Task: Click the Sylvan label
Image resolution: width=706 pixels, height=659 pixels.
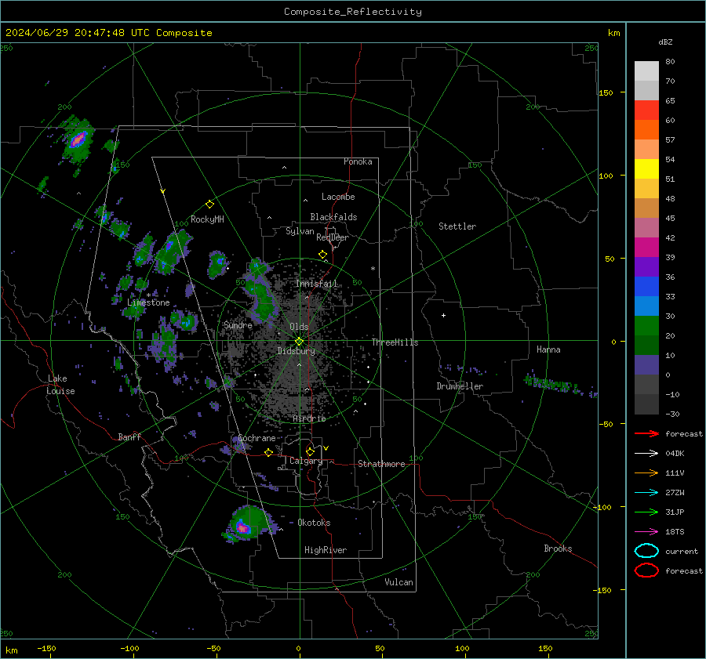Action: (x=300, y=231)
